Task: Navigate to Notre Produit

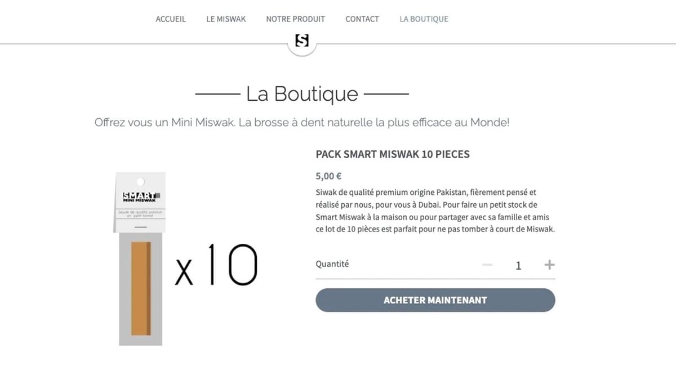Action: click(295, 19)
